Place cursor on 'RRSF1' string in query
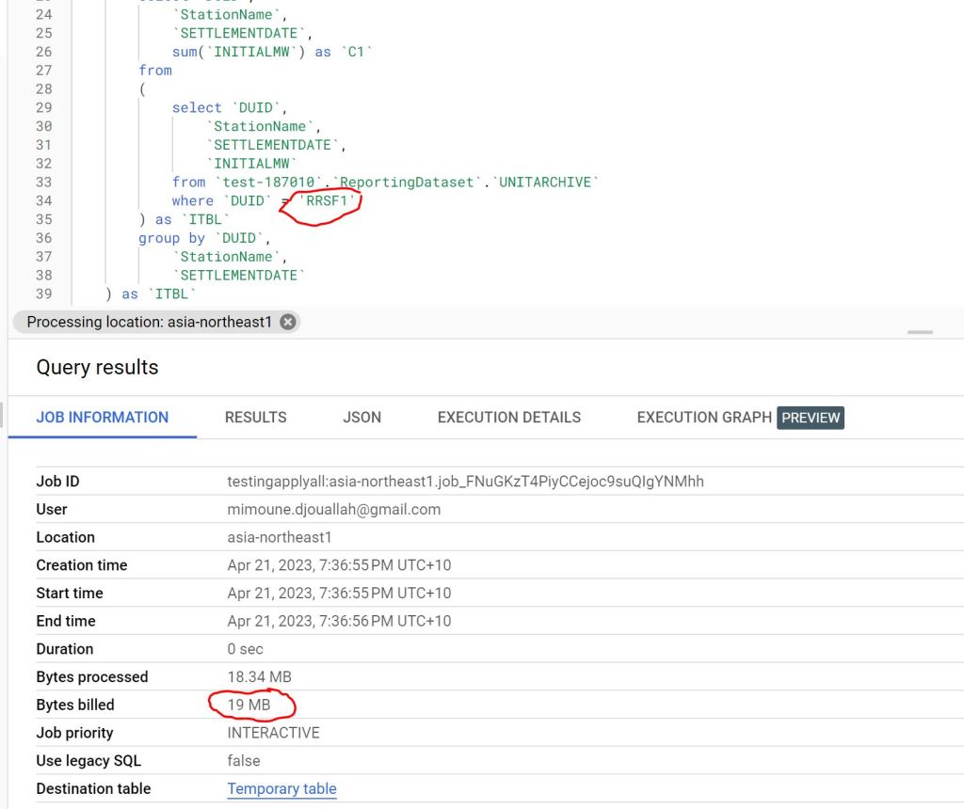The image size is (964, 809). (328, 200)
